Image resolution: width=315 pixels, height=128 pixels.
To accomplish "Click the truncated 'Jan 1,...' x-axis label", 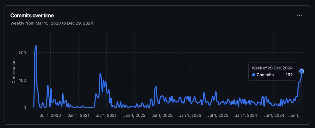I will [x=296, y=115].
